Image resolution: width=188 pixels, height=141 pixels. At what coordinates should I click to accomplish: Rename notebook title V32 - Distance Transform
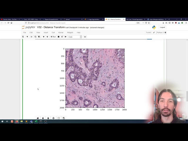(x=51, y=27)
